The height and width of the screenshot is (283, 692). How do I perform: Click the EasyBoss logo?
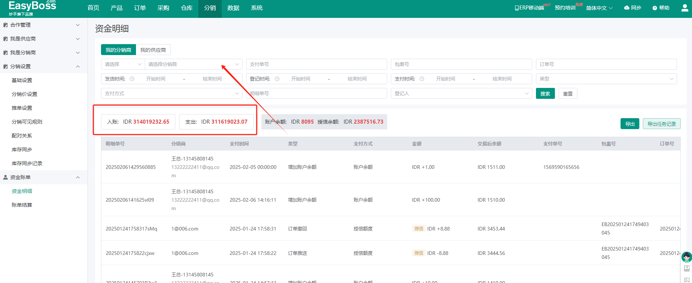coord(32,8)
